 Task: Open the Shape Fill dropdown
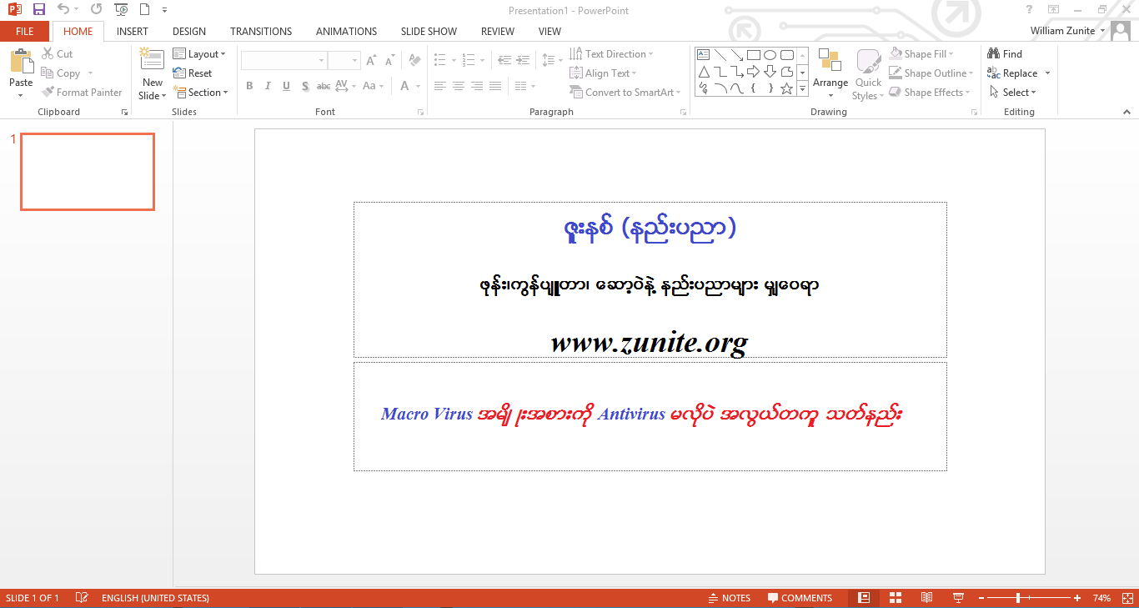922,54
